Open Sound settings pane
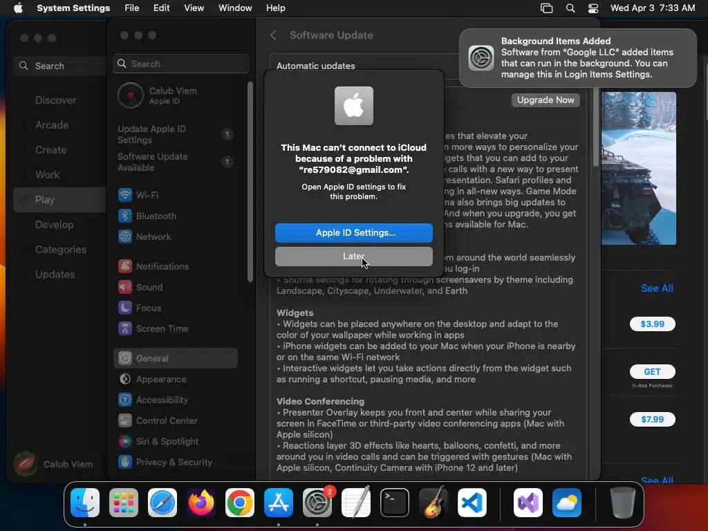 [176, 287]
